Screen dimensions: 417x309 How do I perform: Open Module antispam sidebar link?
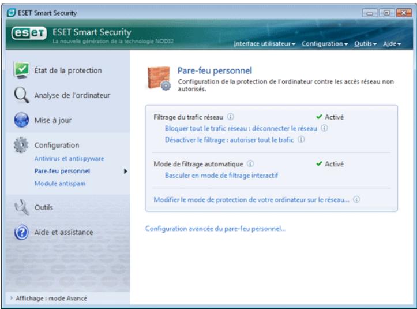coord(60,183)
